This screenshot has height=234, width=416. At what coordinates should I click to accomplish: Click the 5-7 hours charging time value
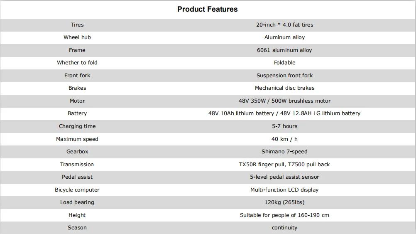(284, 126)
